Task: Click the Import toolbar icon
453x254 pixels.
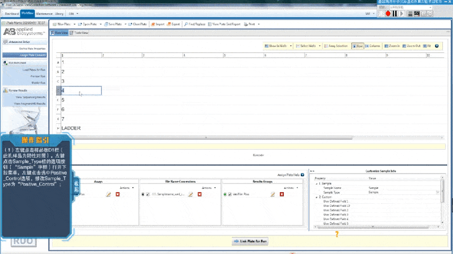Action: (153, 24)
